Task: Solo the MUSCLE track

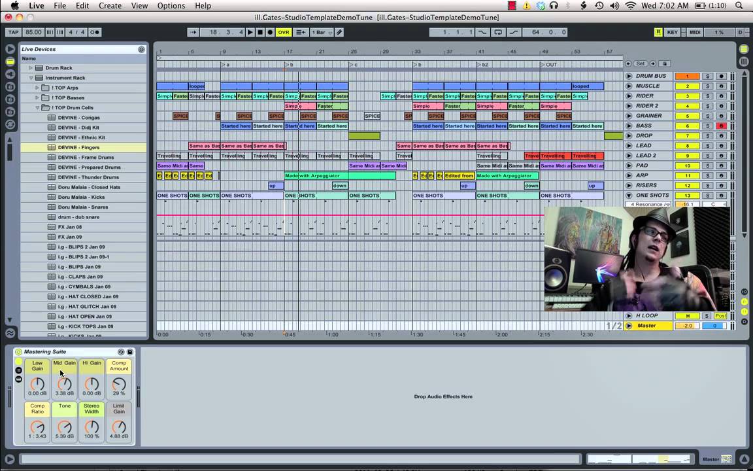Action: (707, 86)
